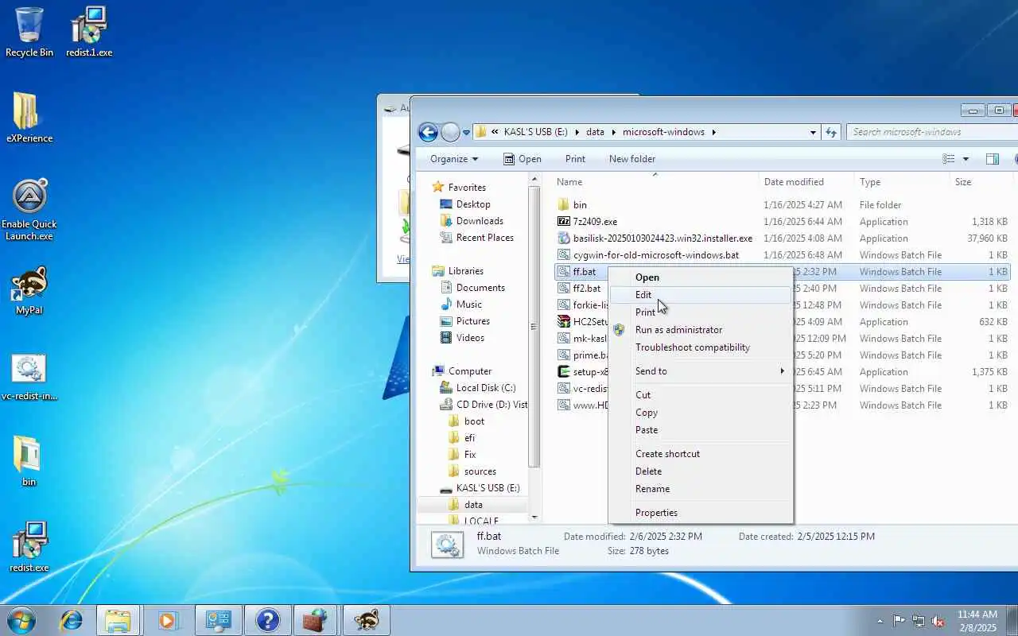Select redist.1.exe desktop icon
The width and height of the screenshot is (1018, 636).
tap(89, 32)
